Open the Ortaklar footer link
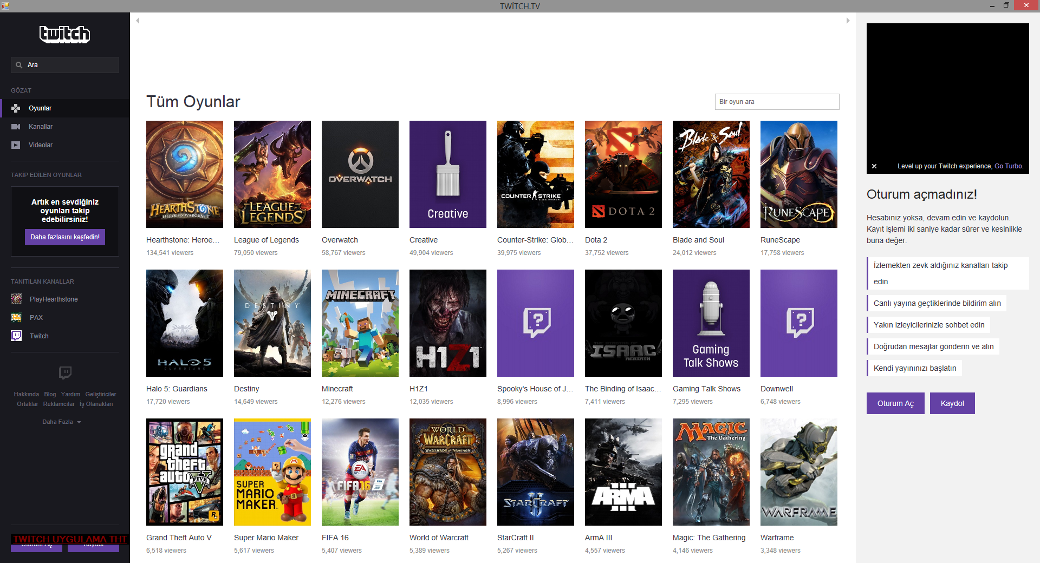This screenshot has height=563, width=1040. (28, 404)
